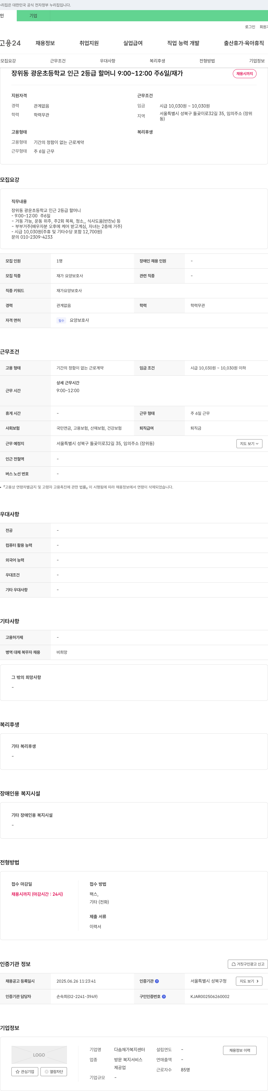This screenshot has height=1091, width=268.
Task: Open 채용정보 이력 history
Action: coord(240,1050)
